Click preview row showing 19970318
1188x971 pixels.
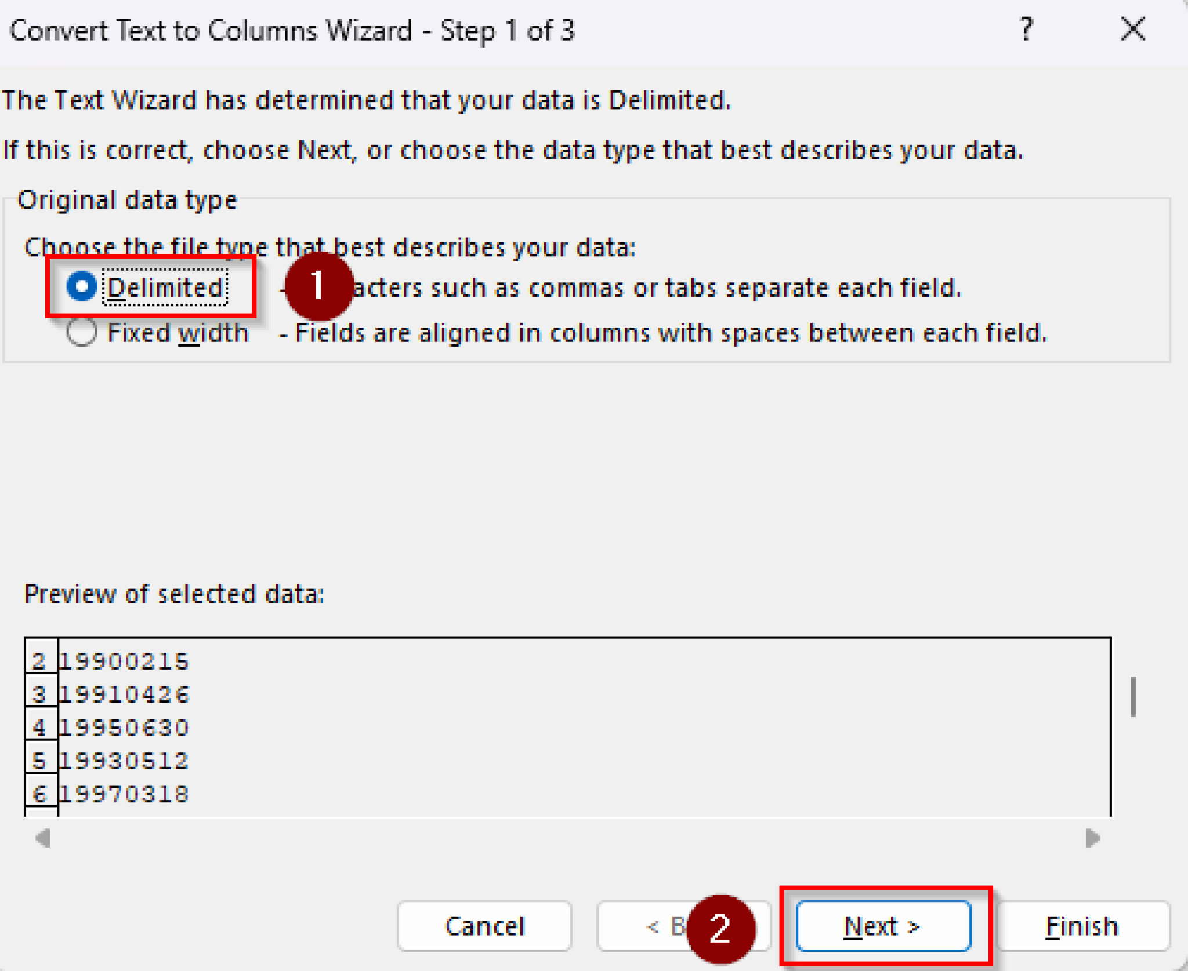pyautogui.click(x=124, y=793)
